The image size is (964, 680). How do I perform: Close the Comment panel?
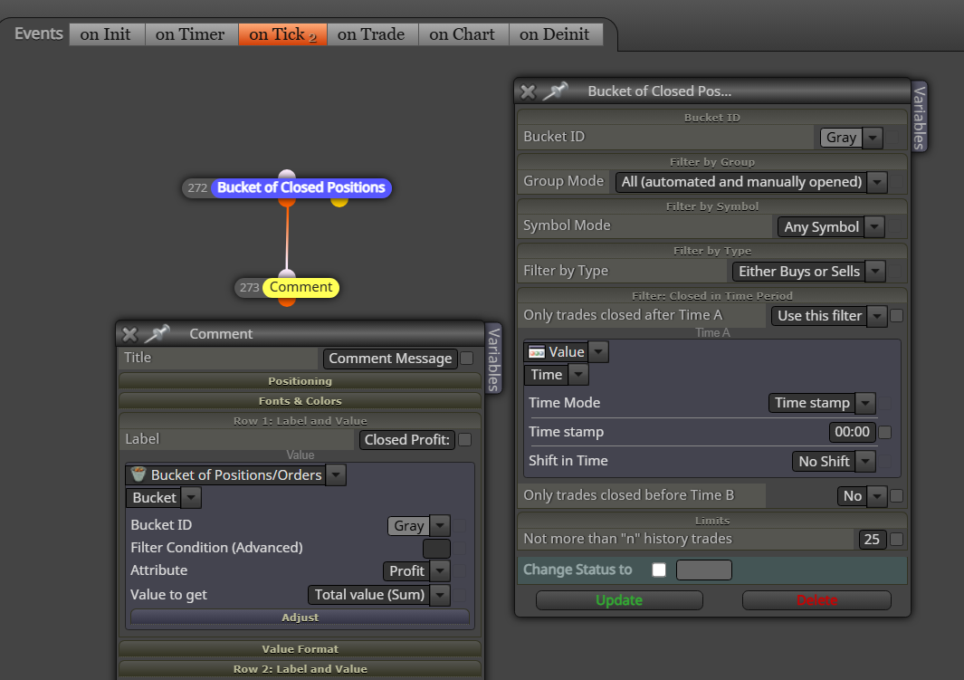(x=129, y=334)
